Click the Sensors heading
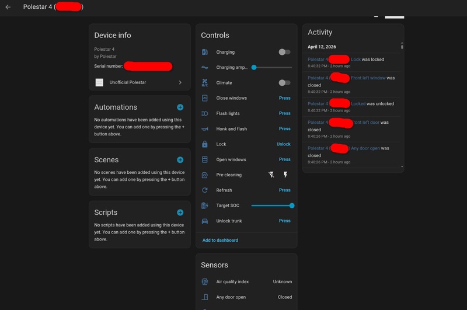 214,265
